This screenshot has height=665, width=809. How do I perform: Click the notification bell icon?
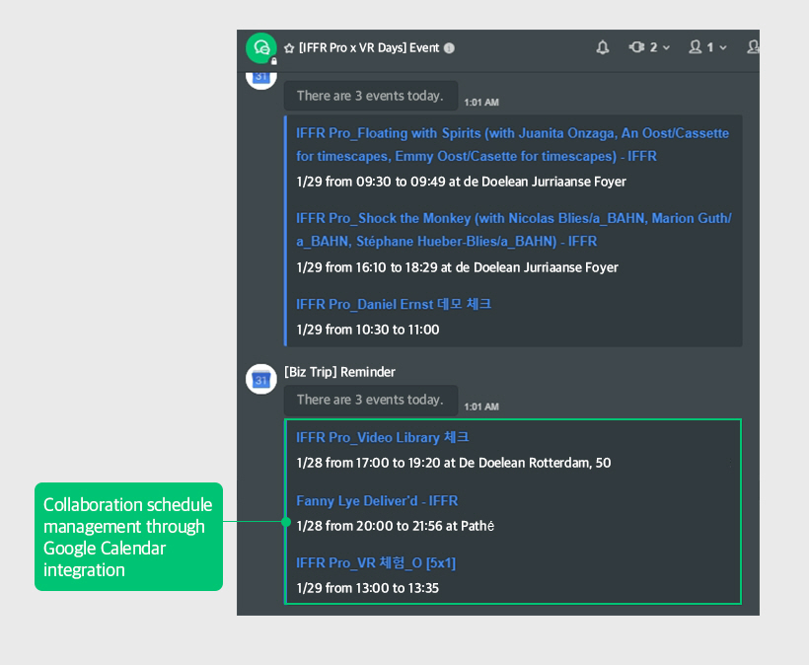(602, 47)
